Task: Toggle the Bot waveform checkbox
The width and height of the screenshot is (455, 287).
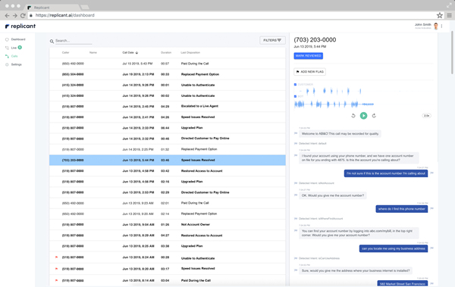Action: (x=296, y=96)
